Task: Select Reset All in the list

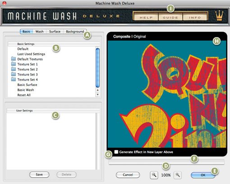Action: [x=24, y=95]
